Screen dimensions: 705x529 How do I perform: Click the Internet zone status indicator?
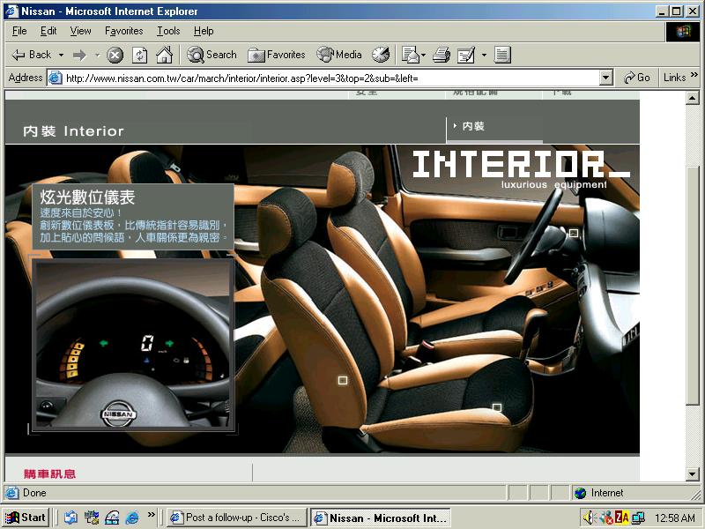[x=599, y=493]
